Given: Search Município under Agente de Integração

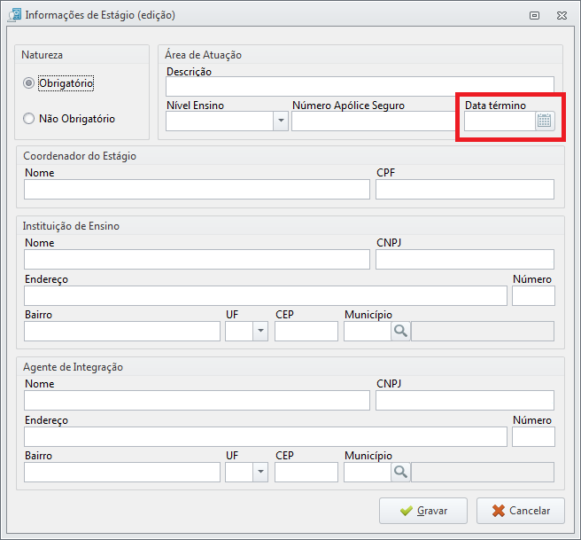Looking at the screenshot, I should click(400, 472).
